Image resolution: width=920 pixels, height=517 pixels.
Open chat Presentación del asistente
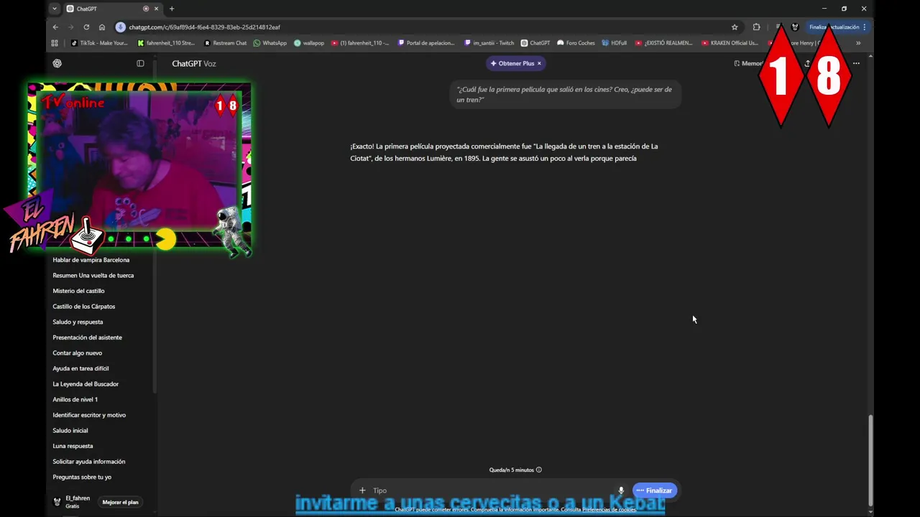coord(87,337)
